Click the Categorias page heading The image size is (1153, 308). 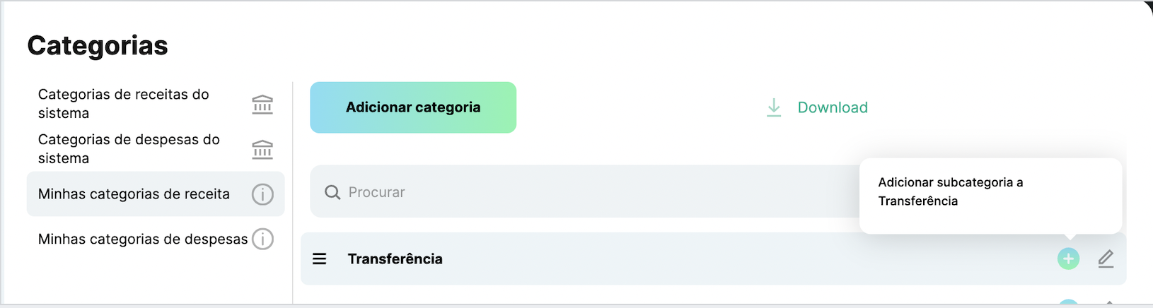98,45
